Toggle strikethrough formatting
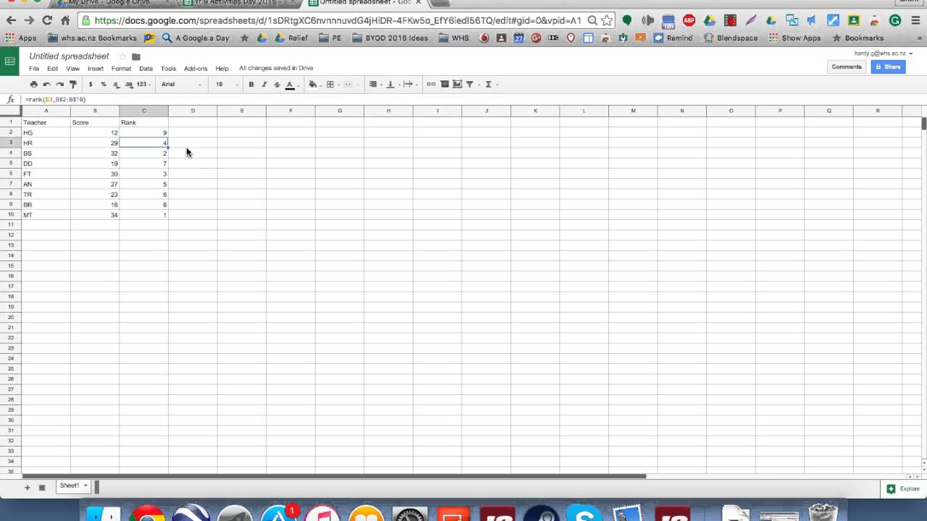 (277, 85)
